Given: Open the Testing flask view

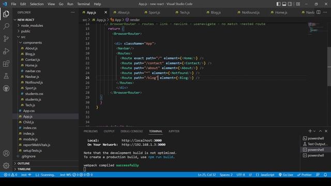Looking at the screenshot, I should (6, 76).
